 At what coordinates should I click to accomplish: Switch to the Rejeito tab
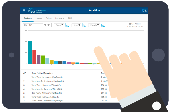pos(49,18)
